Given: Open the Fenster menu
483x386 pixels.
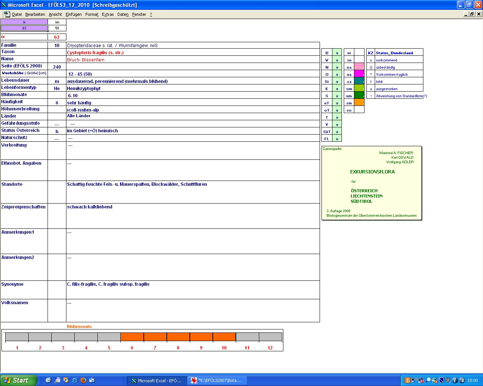Looking at the screenshot, I should click(139, 14).
